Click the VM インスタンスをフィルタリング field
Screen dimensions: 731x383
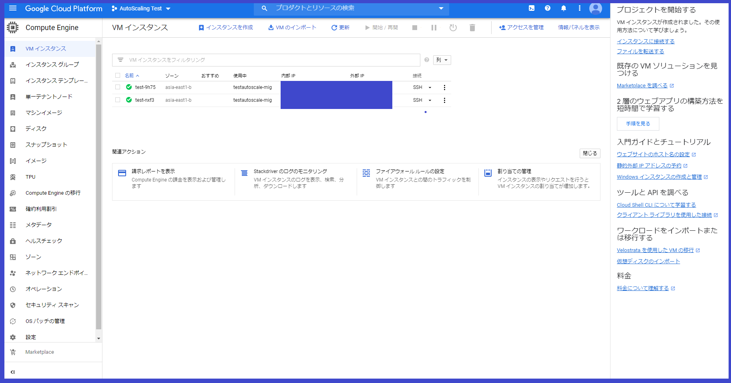click(266, 60)
